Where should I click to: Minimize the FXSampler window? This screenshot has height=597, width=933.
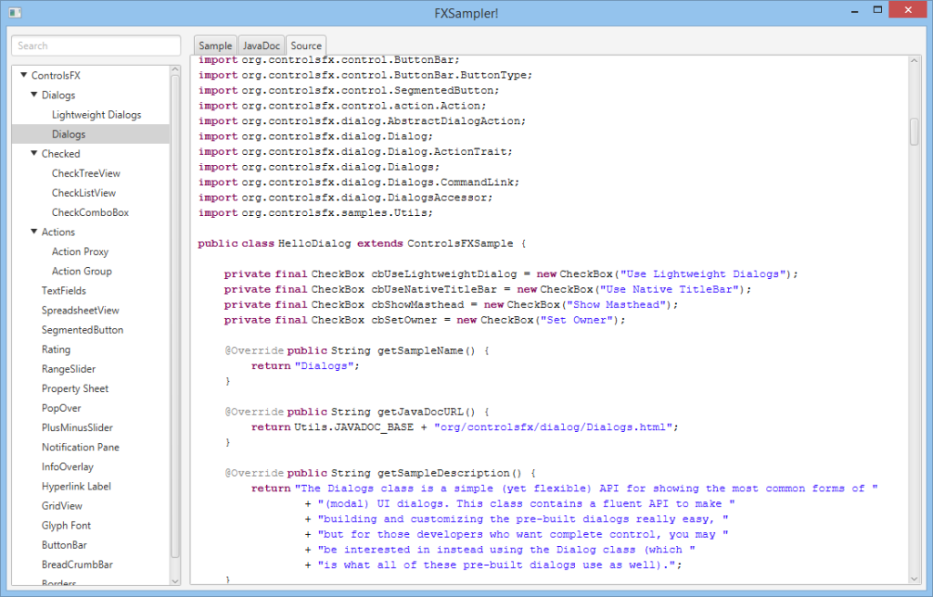click(855, 10)
